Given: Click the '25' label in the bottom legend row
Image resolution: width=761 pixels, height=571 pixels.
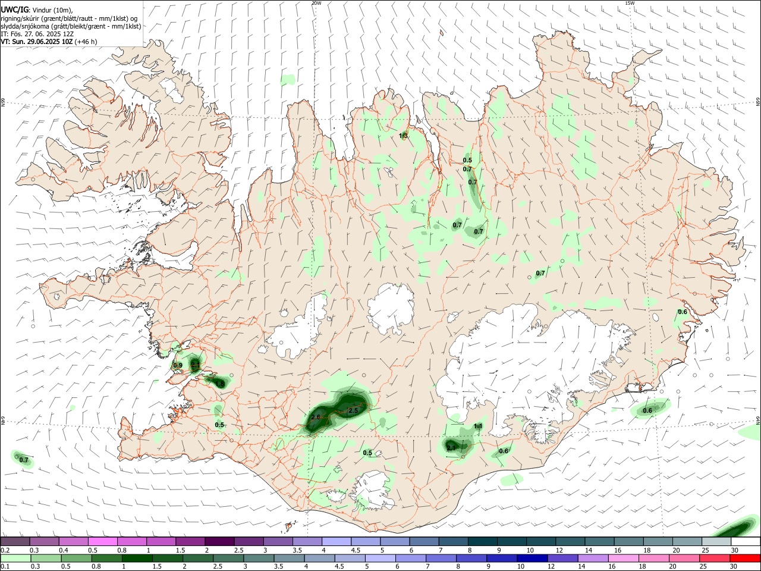Looking at the screenshot, I should pos(704,567).
